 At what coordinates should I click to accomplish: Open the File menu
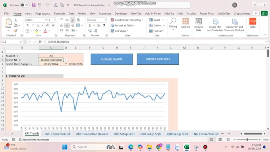pyautogui.click(x=6, y=13)
